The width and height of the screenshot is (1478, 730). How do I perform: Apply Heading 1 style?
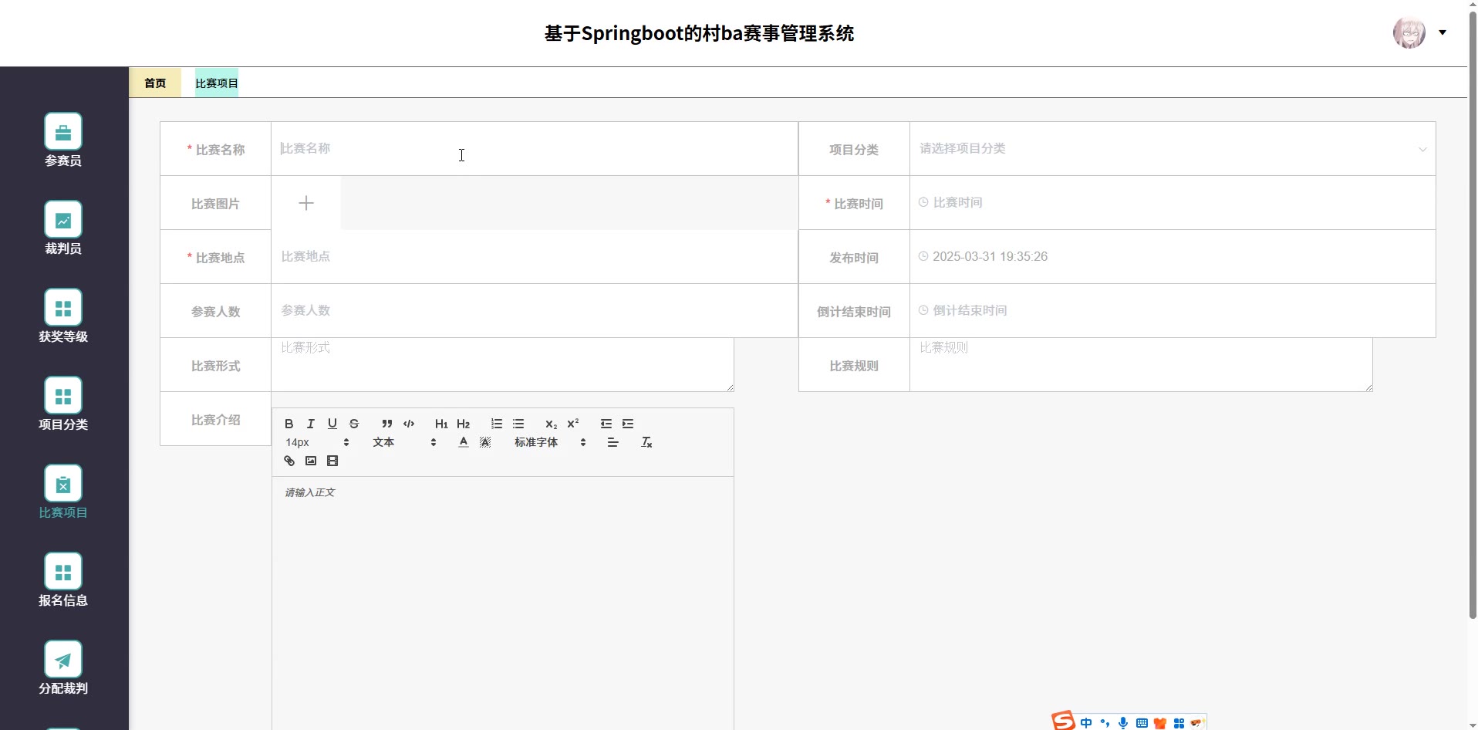click(x=441, y=424)
